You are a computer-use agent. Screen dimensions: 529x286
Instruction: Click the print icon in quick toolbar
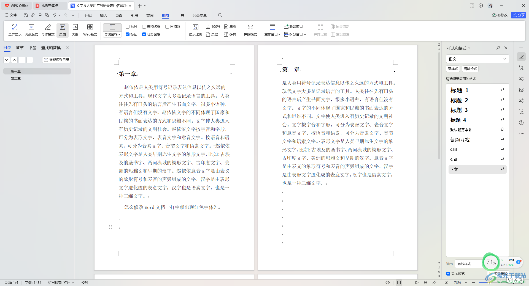[x=40, y=15]
